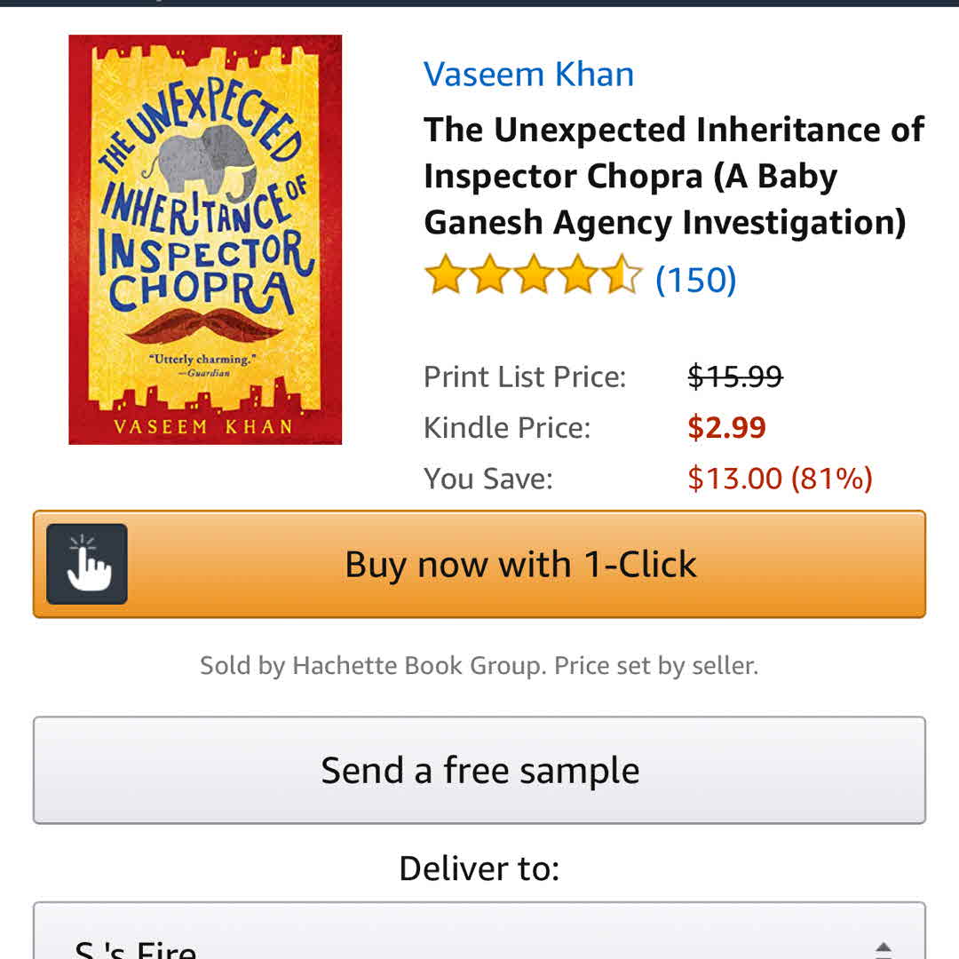Click the "Deliver to:" label
The image size is (959, 959).
tap(479, 868)
